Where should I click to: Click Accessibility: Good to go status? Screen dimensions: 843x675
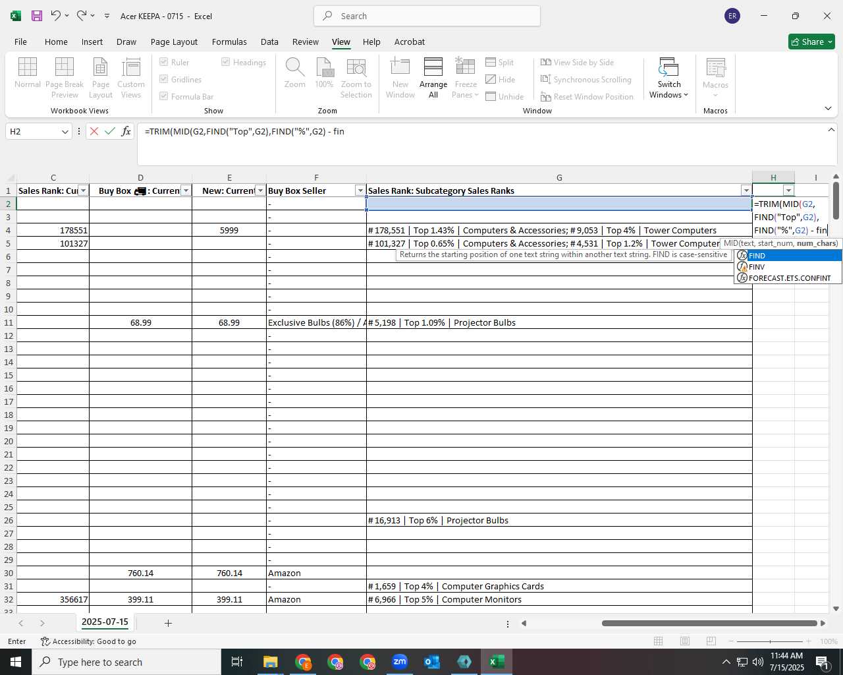click(88, 641)
